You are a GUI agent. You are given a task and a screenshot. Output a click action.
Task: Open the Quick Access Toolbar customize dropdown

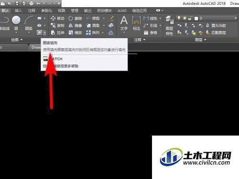[x=59, y=3]
